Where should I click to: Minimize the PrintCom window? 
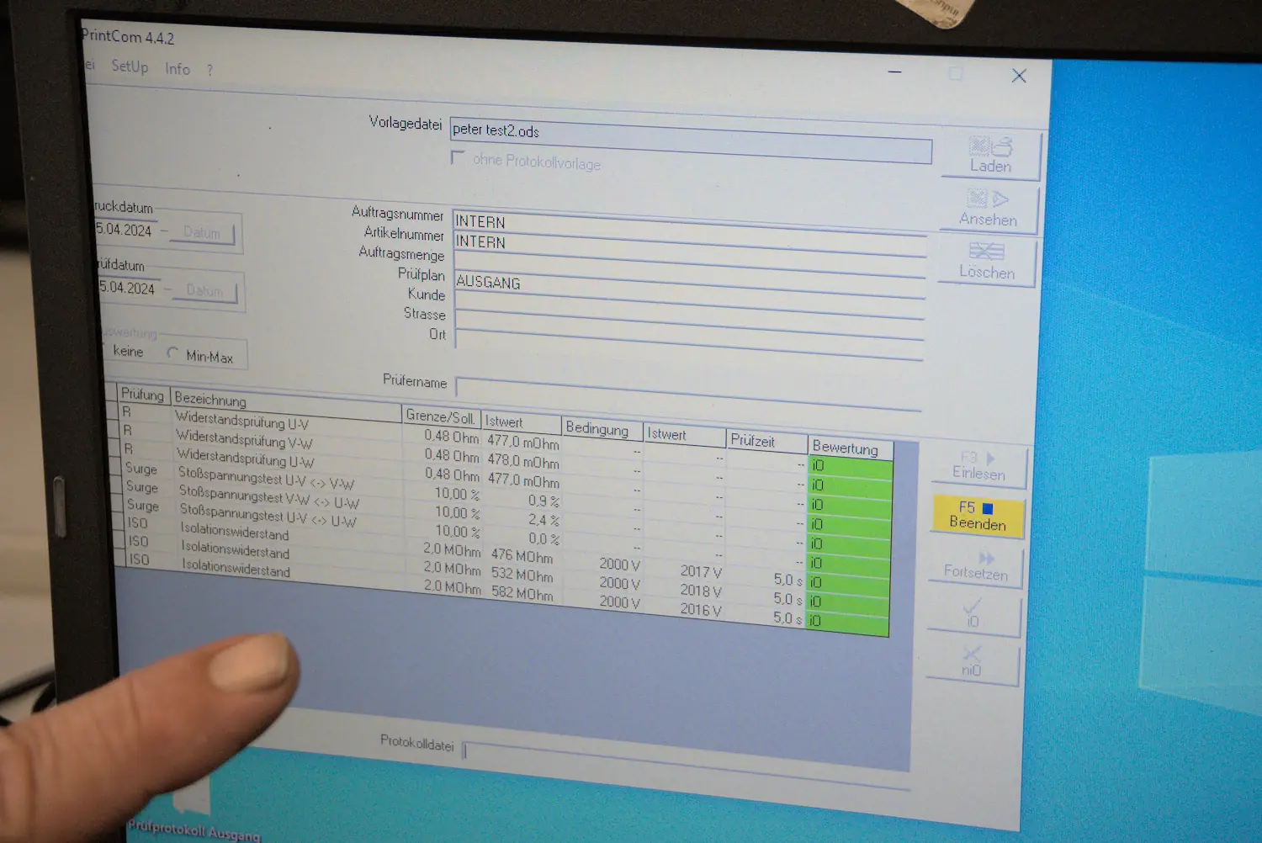(x=895, y=72)
